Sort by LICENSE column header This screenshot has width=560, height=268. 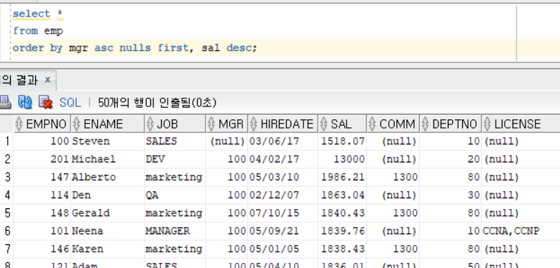tap(520, 124)
